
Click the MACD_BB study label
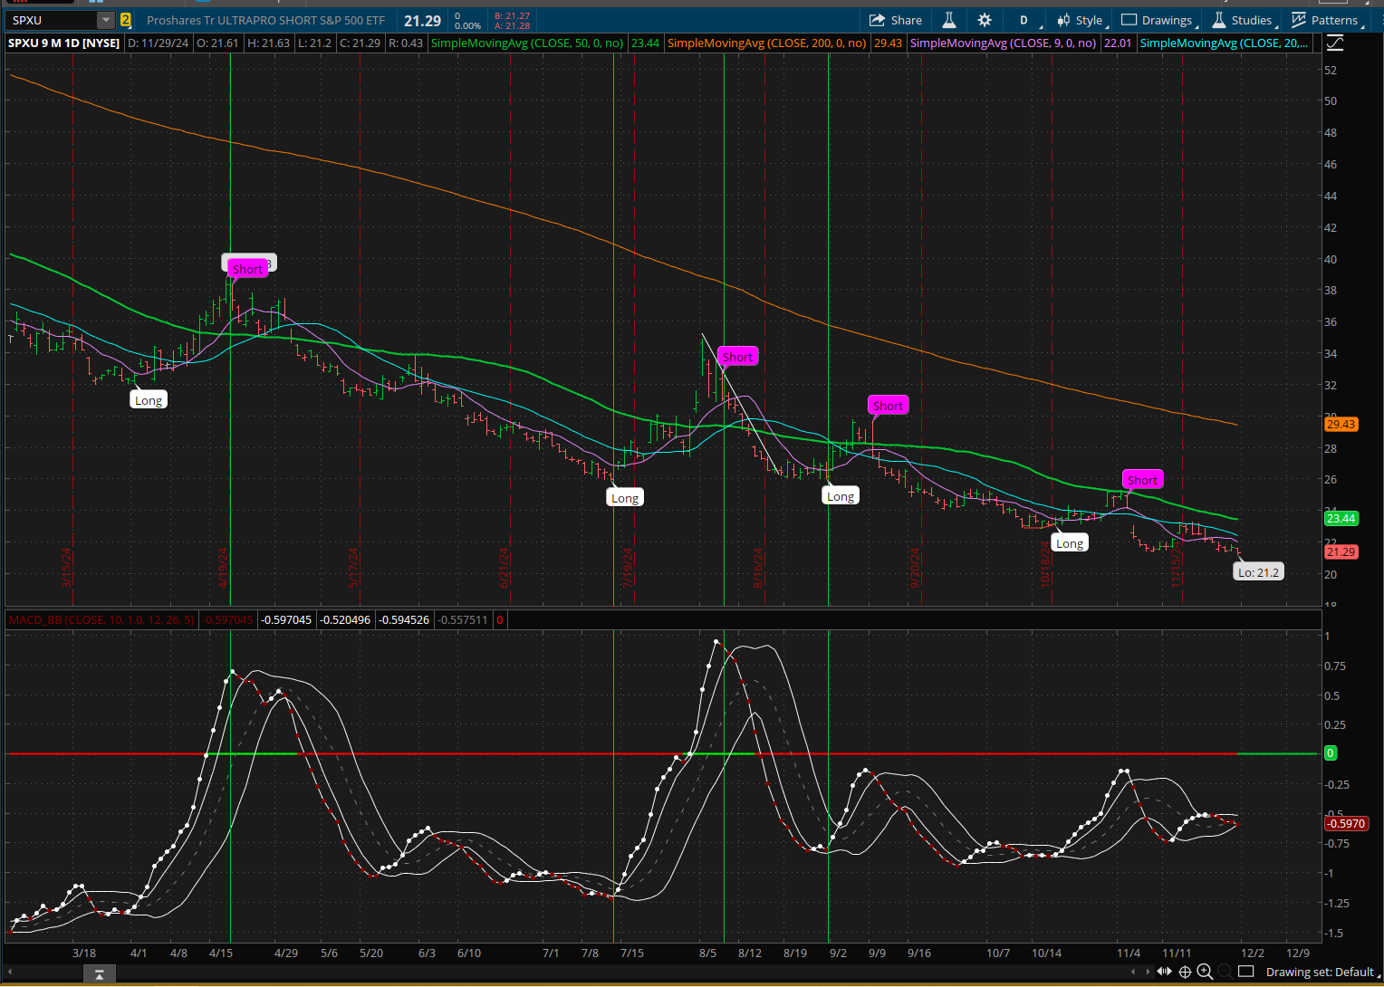click(x=101, y=619)
